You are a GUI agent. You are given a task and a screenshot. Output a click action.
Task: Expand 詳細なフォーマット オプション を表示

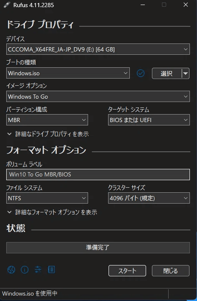[52, 212]
